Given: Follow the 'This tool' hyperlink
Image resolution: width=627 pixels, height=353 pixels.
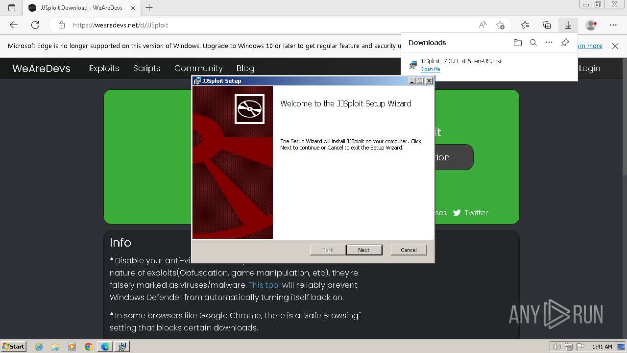Looking at the screenshot, I should click(x=265, y=285).
